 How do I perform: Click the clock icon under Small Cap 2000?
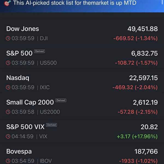[8, 112]
